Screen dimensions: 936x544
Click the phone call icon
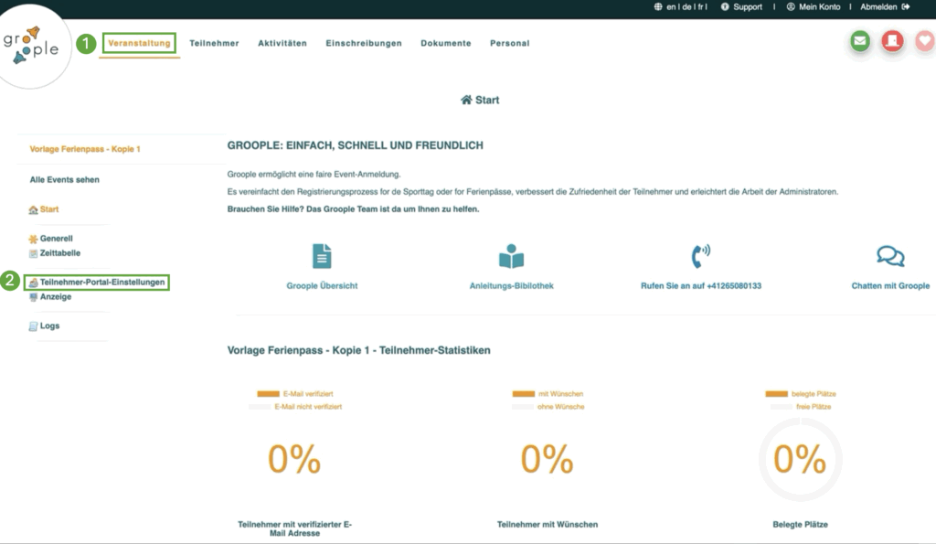(x=701, y=256)
